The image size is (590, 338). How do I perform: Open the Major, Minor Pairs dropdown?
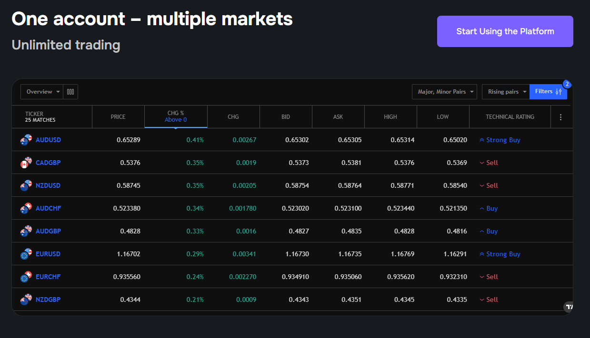[x=444, y=92]
